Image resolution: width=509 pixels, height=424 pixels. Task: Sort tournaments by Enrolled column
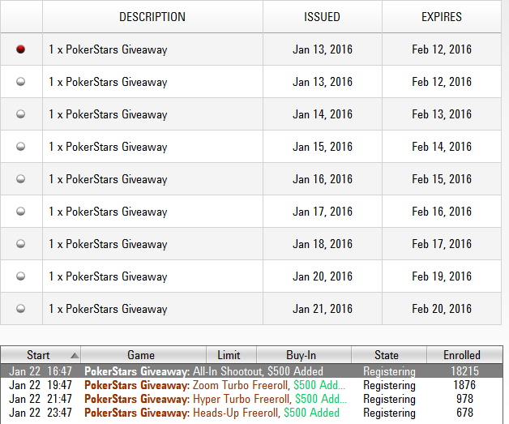tap(462, 355)
